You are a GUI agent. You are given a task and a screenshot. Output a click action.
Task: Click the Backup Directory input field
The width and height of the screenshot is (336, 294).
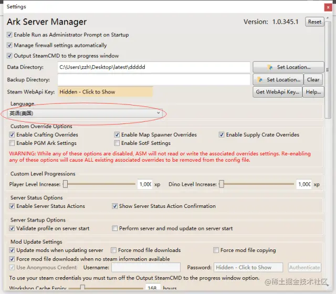coord(154,79)
